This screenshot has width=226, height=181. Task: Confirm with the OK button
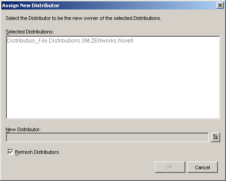tap(170, 167)
